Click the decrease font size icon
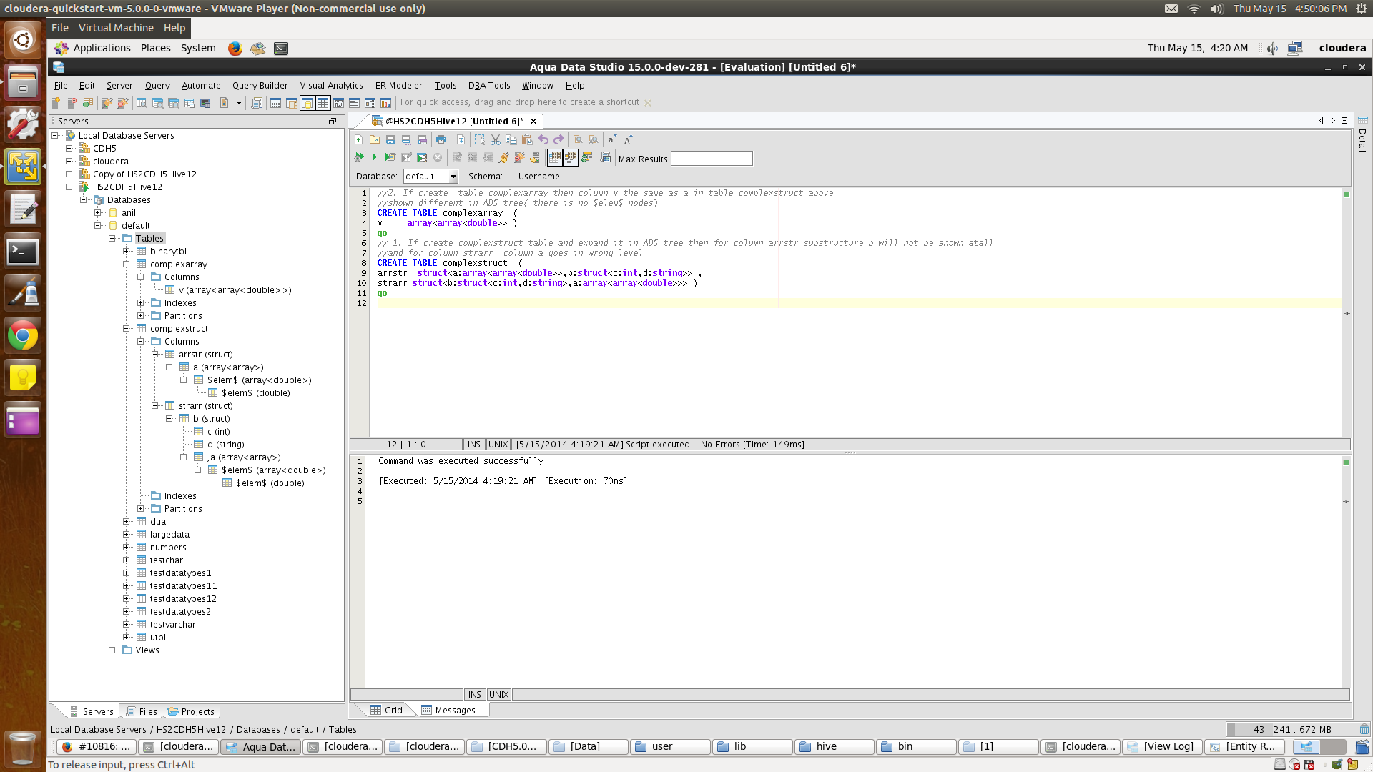Viewport: 1373px width, 772px height. (x=611, y=140)
